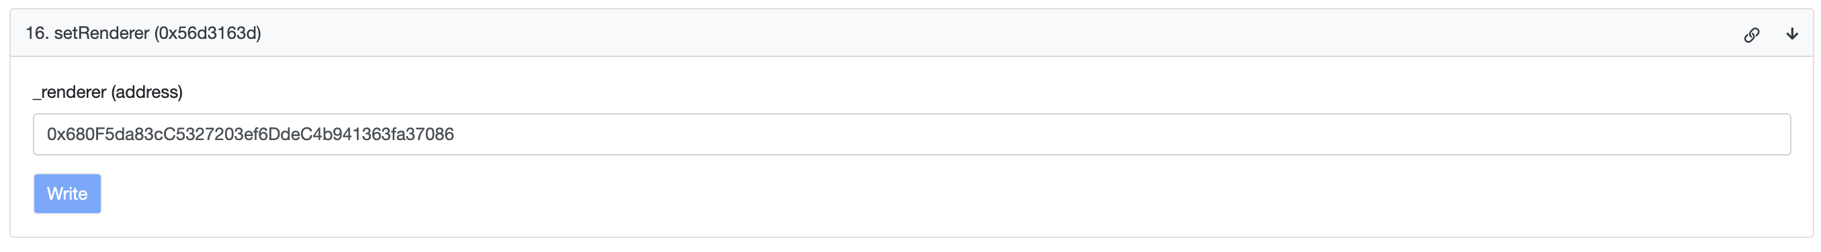Focus the _renderer address input field
Viewport: 1821px width, 252px height.
point(911,134)
